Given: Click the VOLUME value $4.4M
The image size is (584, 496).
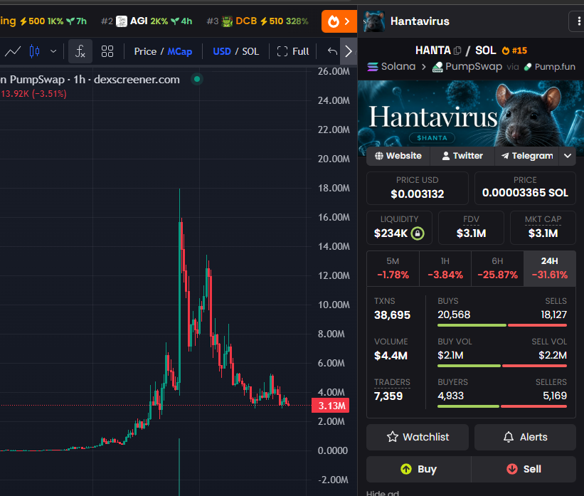Looking at the screenshot, I should [x=391, y=356].
